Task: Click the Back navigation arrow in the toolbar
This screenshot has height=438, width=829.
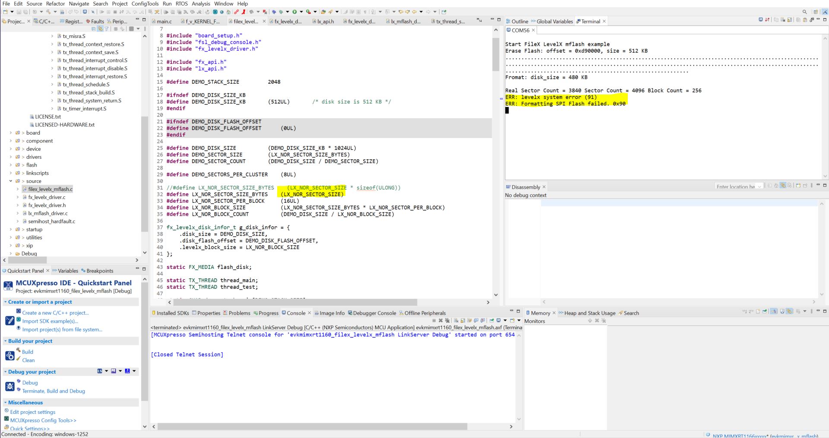Action: (x=414, y=12)
